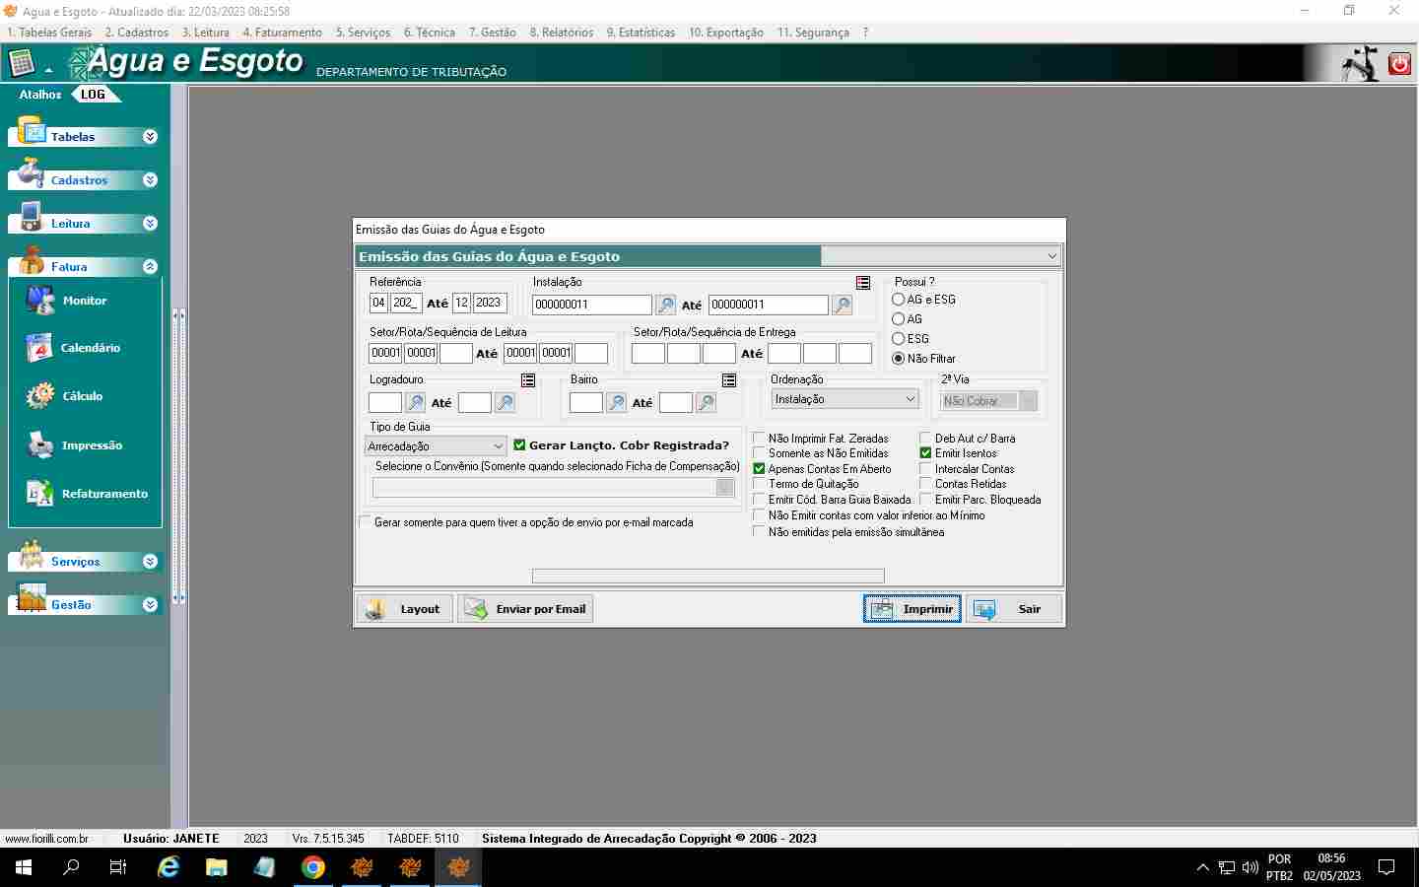Image resolution: width=1419 pixels, height=887 pixels.
Task: Select the AG e ESG radio option
Action: tap(898, 300)
